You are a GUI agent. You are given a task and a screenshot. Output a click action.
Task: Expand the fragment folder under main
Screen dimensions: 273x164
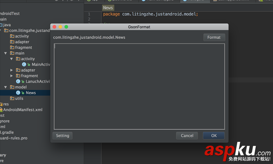[12, 76]
